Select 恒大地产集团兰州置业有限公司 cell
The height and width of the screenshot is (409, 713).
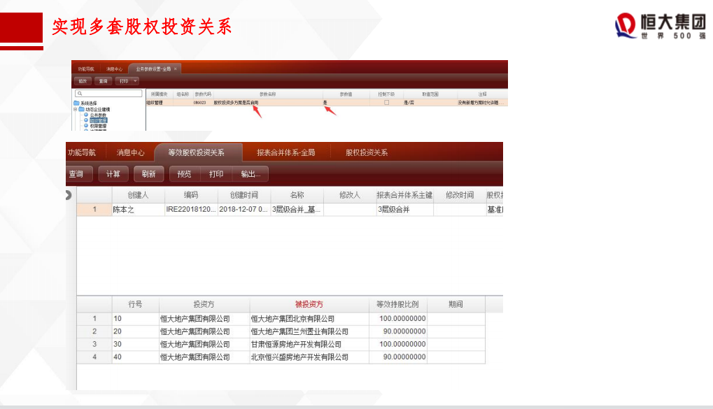pos(309,331)
